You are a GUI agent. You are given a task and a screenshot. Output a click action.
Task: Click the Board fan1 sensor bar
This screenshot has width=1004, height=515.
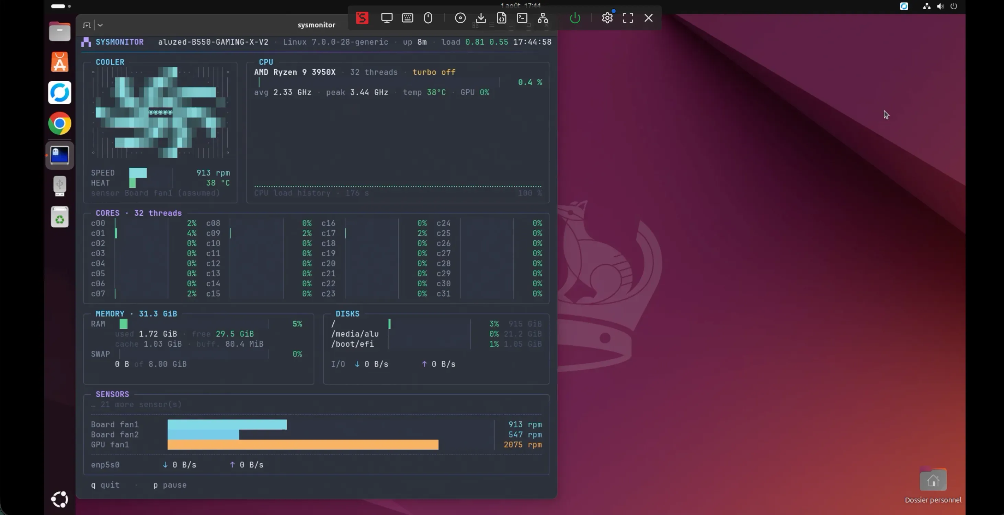tap(227, 424)
